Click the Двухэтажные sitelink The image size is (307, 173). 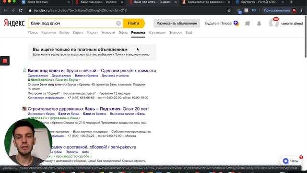click(61, 76)
